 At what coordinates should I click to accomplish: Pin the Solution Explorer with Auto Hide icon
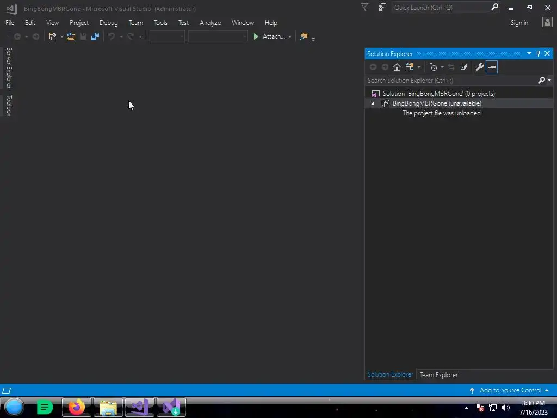[538, 53]
